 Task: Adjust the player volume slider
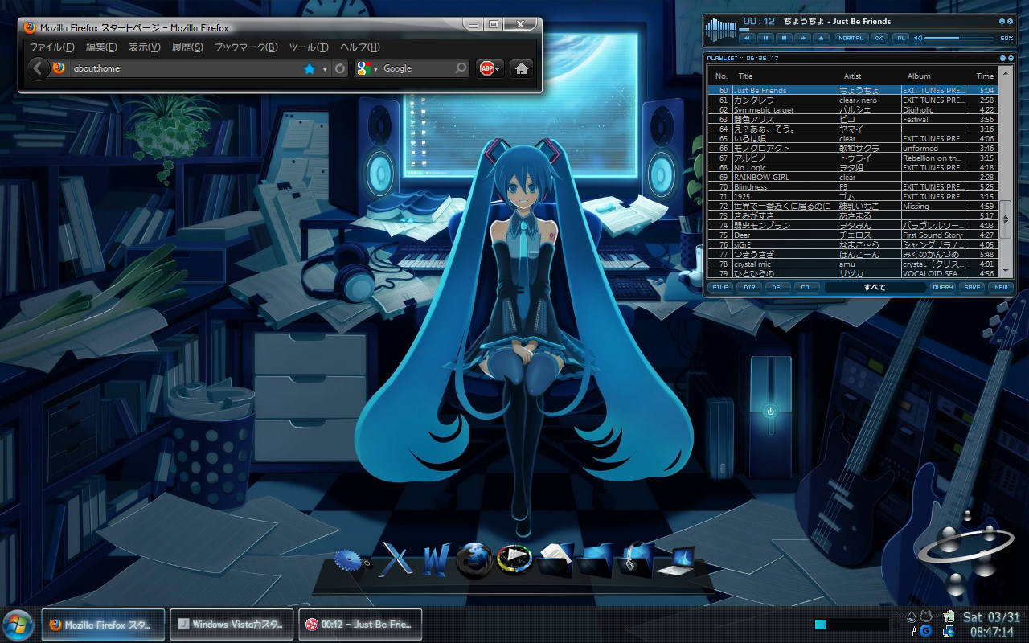point(958,38)
